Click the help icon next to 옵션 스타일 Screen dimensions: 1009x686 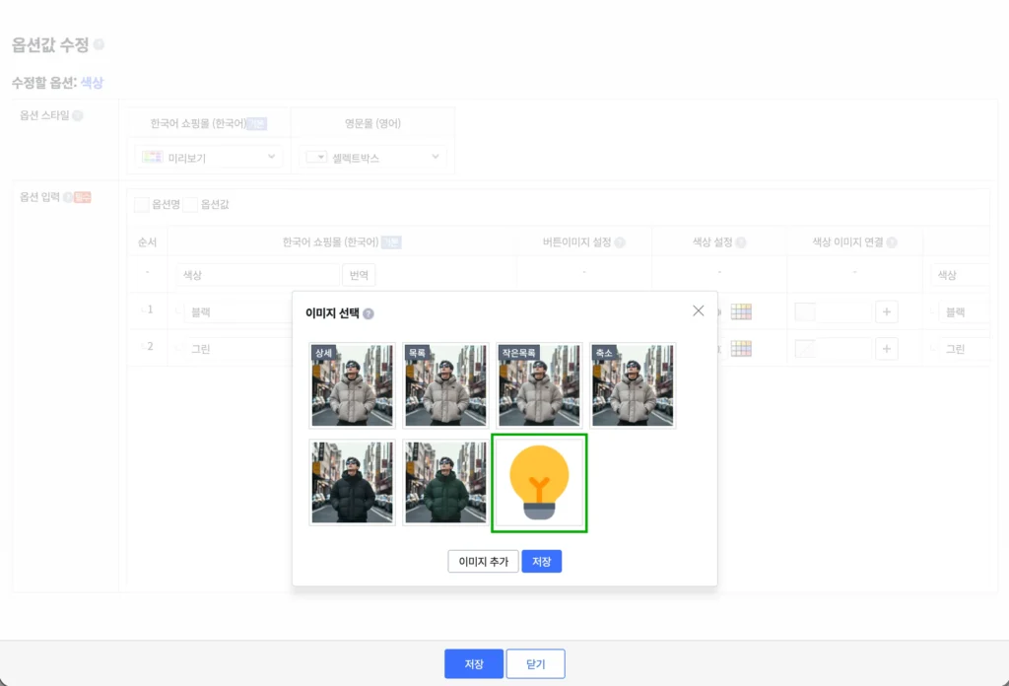[78, 115]
